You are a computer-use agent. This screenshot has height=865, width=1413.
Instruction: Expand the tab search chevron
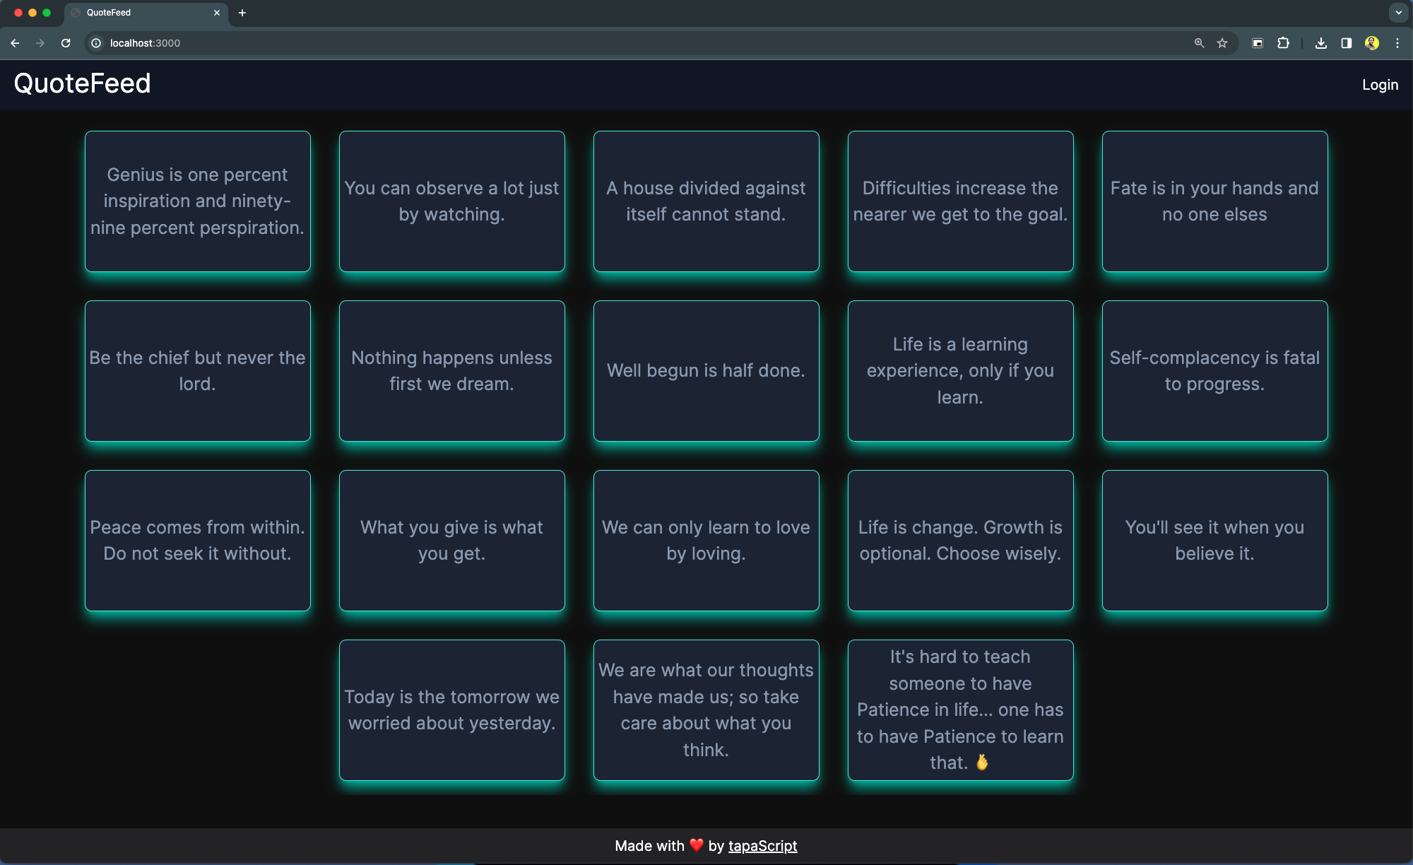pos(1398,13)
